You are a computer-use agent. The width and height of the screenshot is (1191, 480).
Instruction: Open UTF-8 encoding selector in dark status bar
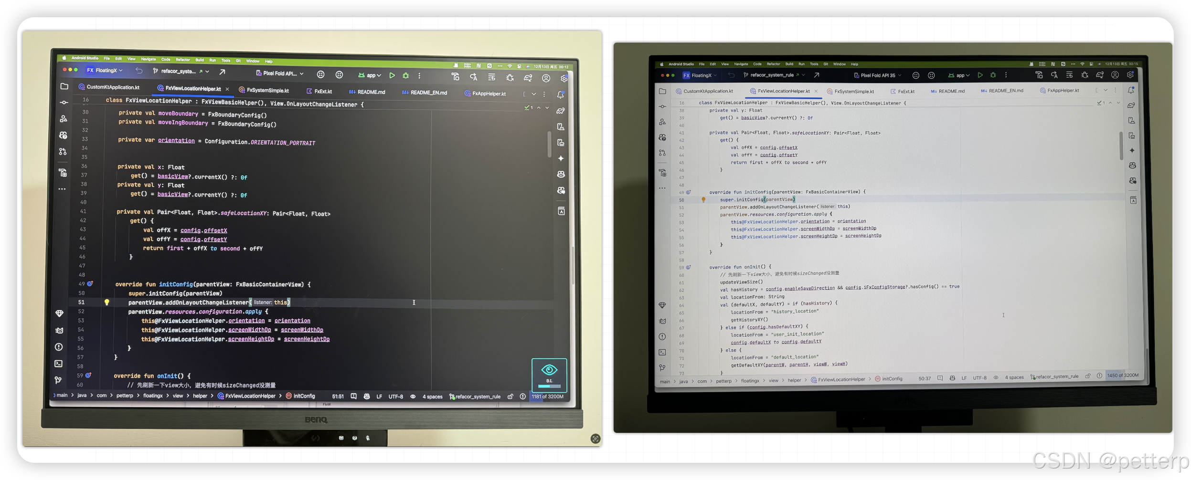click(396, 397)
